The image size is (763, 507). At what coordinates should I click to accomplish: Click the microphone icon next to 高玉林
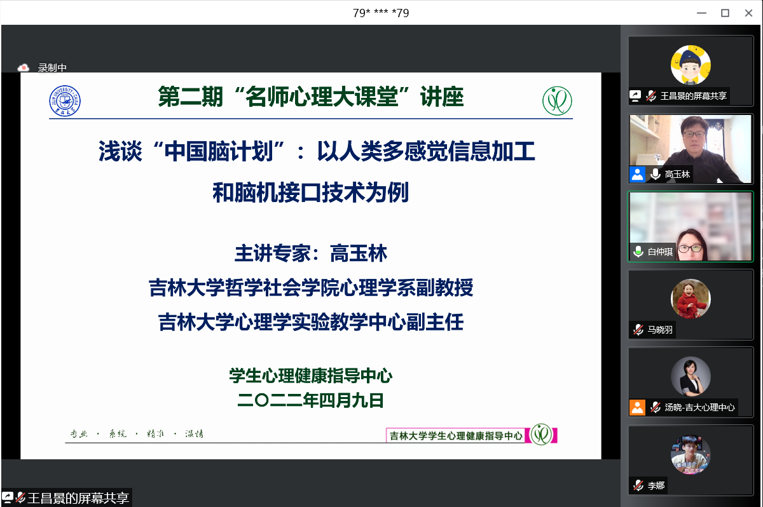(656, 174)
